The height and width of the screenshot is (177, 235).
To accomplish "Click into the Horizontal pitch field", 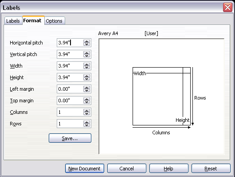I will point(70,43).
